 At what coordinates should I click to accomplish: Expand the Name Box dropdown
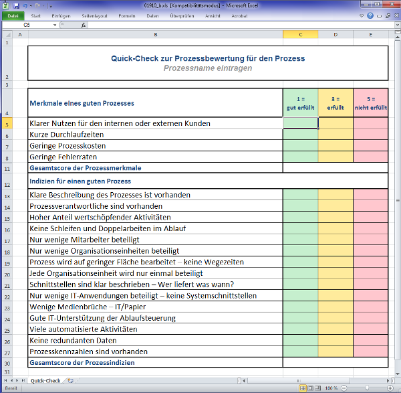click(55, 25)
